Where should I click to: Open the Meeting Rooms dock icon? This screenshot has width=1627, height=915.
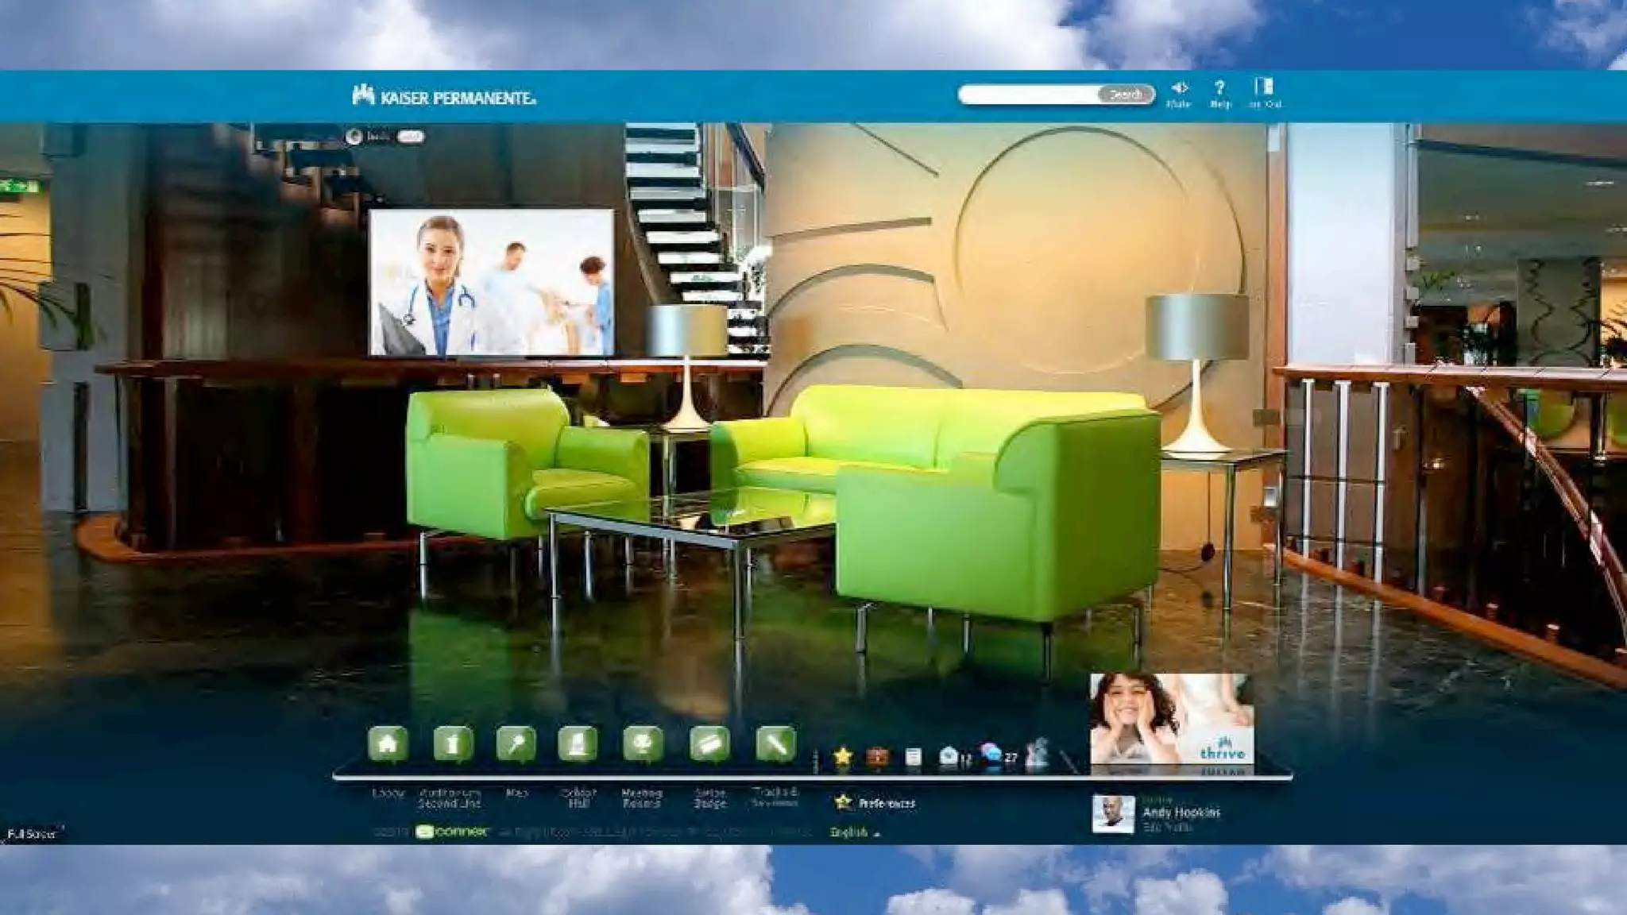pos(643,744)
